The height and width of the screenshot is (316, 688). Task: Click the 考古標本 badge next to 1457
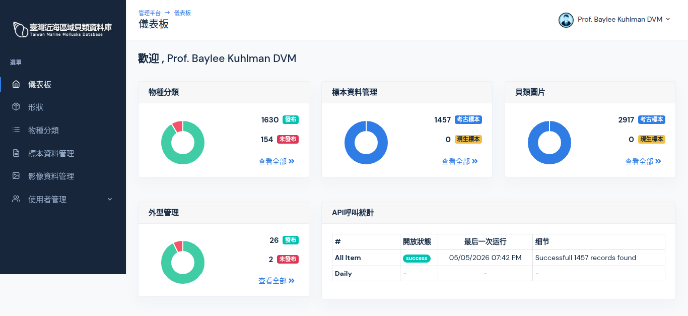point(468,119)
